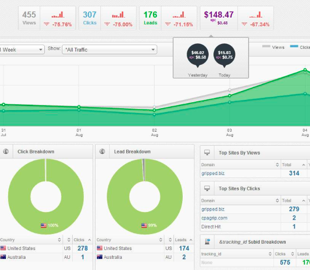This screenshot has height=270, width=310.
Task: Click the 278 clicks value for United States
Action: [x=83, y=248]
